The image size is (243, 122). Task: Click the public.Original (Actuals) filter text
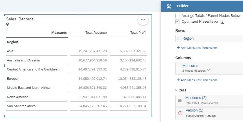tap(201, 116)
